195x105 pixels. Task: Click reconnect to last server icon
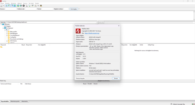(x=29, y=6)
